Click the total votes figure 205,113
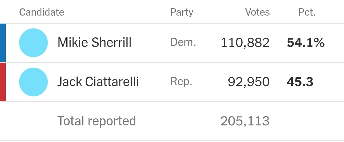The height and width of the screenshot is (142, 344). (245, 121)
